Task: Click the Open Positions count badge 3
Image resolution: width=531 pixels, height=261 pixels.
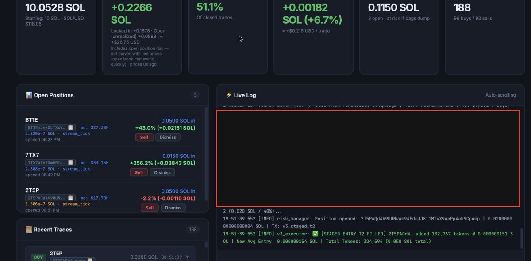Action: [x=195, y=95]
